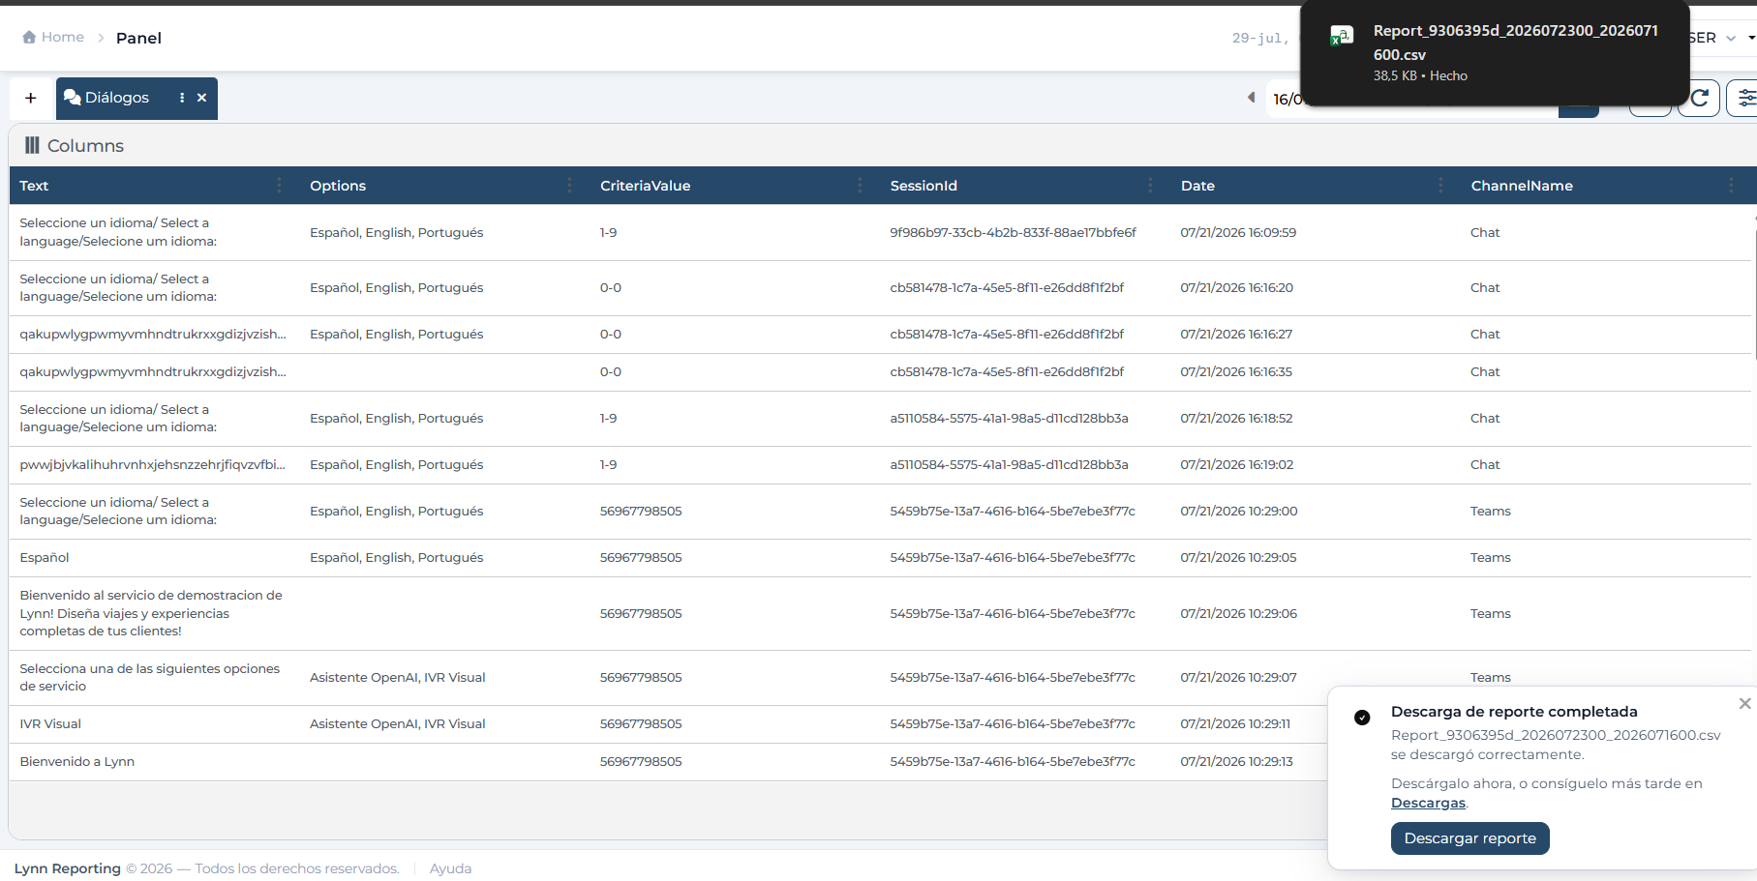Select date cell 07/21/2026 16:16:20
Viewport: 1757px width, 881px height.
[1236, 287]
